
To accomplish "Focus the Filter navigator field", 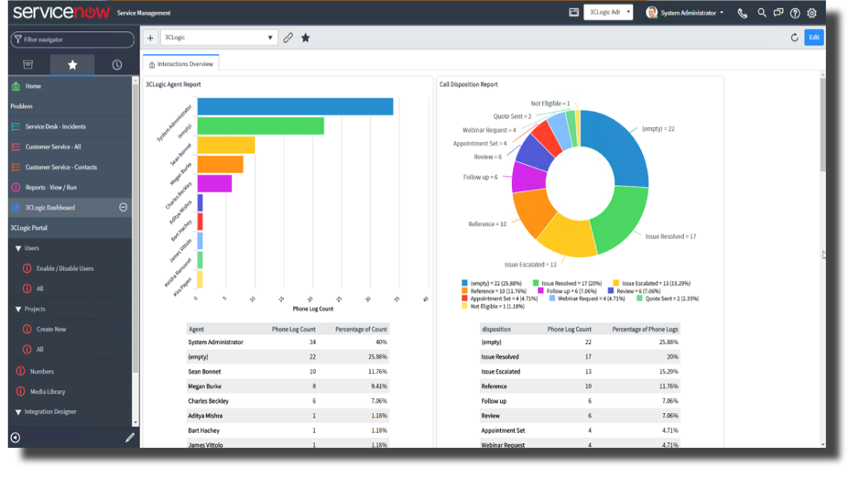I will click(x=72, y=39).
